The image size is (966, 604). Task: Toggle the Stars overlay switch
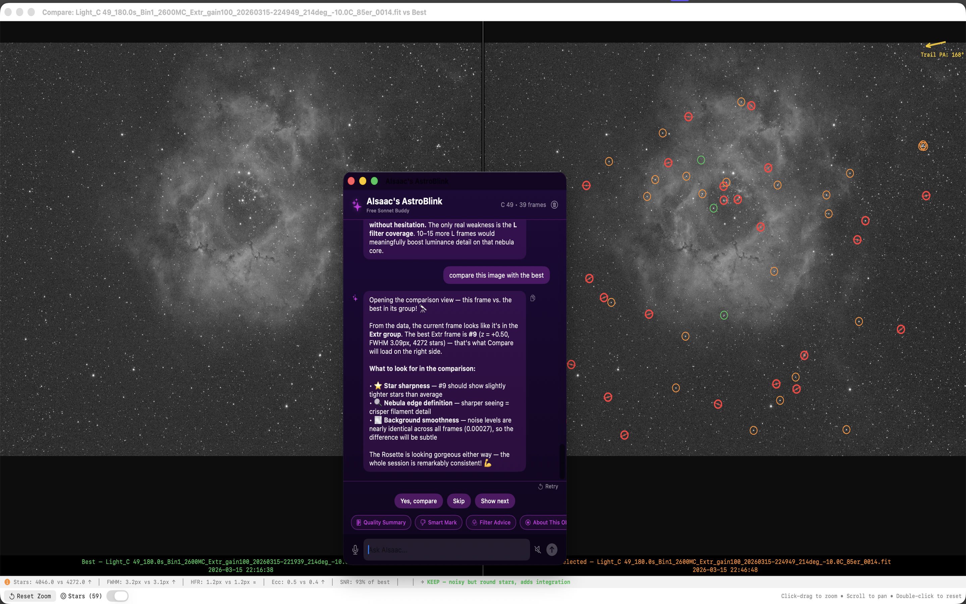118,596
